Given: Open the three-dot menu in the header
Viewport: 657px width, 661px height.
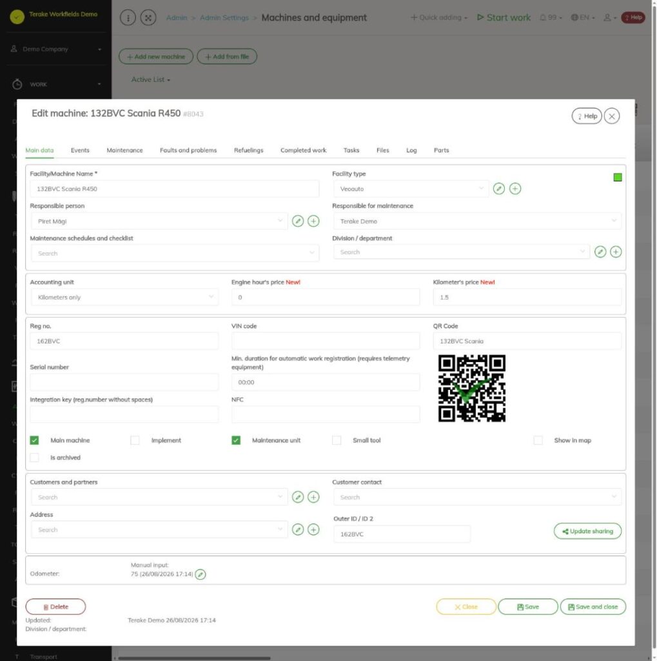Looking at the screenshot, I should coord(128,17).
